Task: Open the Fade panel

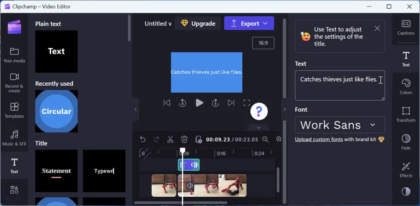Action: 406,141
